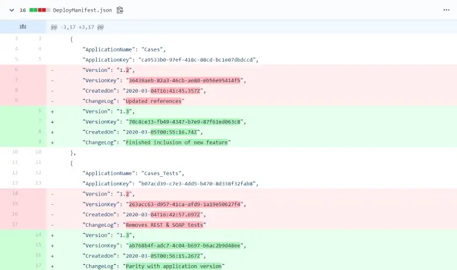
Task: Click added line number 6 in gutter
Action: [40, 110]
